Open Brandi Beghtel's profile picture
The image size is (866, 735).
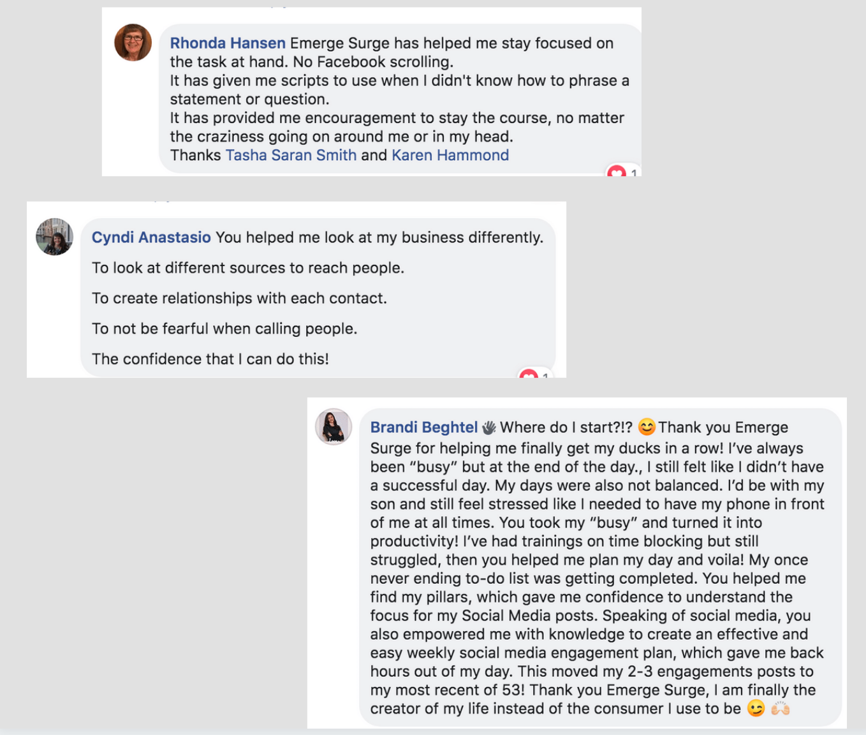334,426
